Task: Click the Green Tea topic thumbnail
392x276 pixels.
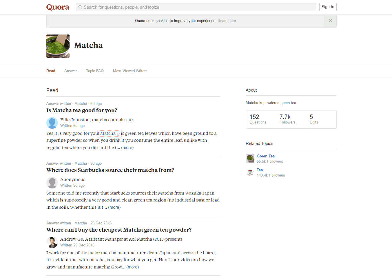Action: point(250,159)
